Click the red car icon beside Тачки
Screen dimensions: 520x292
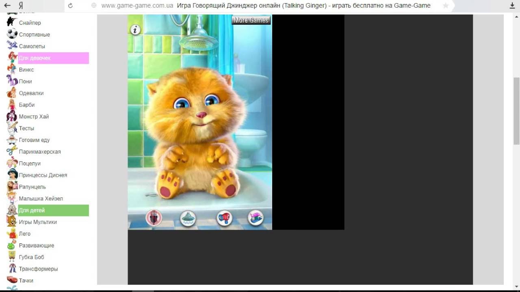point(12,280)
